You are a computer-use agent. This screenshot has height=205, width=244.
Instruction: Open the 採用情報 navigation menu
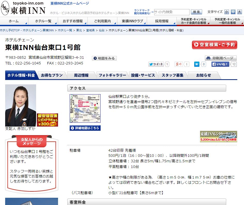[162, 21]
